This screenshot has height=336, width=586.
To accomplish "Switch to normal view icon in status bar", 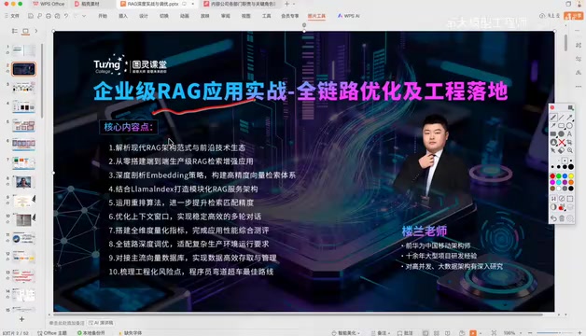I will 426,332.
